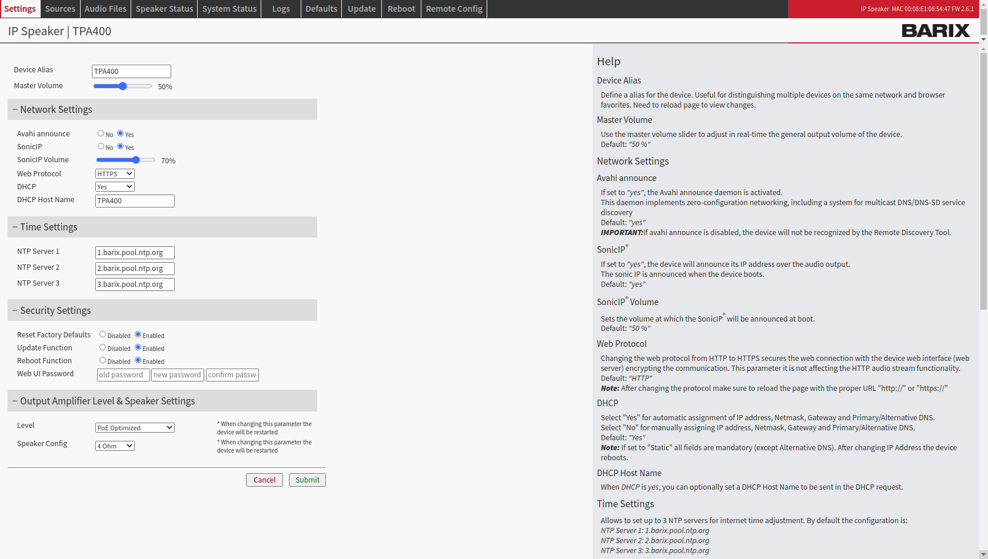988x559 pixels.
Task: Select Yes for SonicIP
Action: pos(121,146)
